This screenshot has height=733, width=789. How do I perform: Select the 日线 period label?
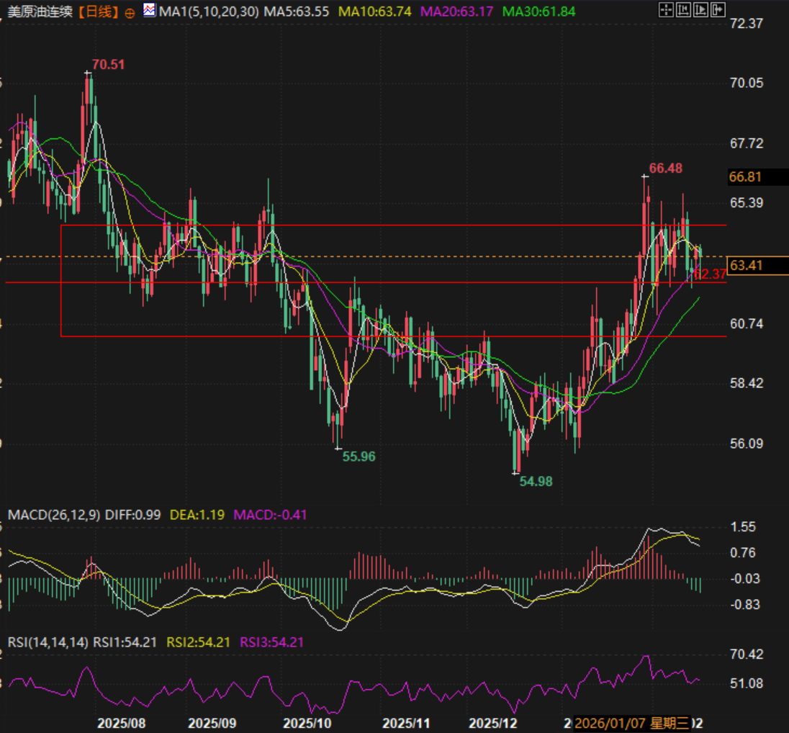click(98, 12)
